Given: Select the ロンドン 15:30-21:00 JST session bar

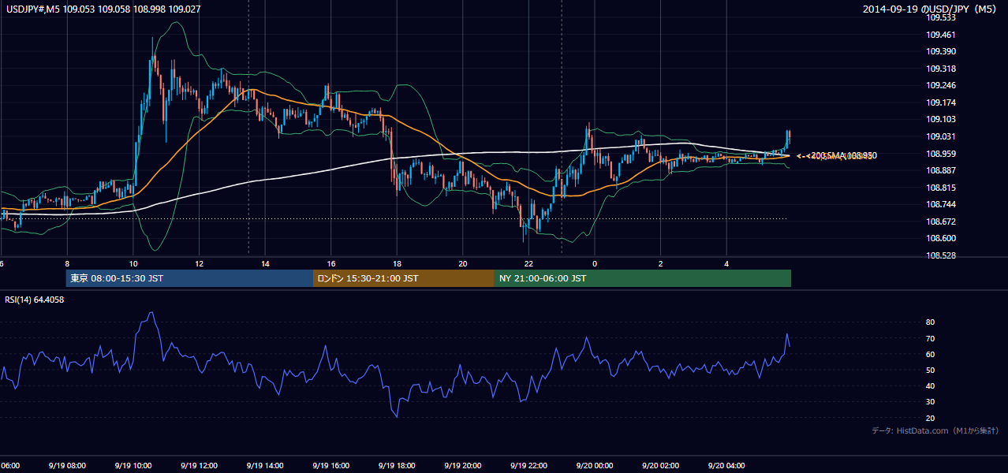Looking at the screenshot, I should tap(404, 278).
